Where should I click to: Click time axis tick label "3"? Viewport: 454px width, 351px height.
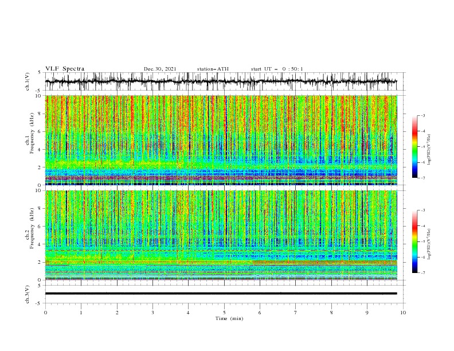coord(152,313)
